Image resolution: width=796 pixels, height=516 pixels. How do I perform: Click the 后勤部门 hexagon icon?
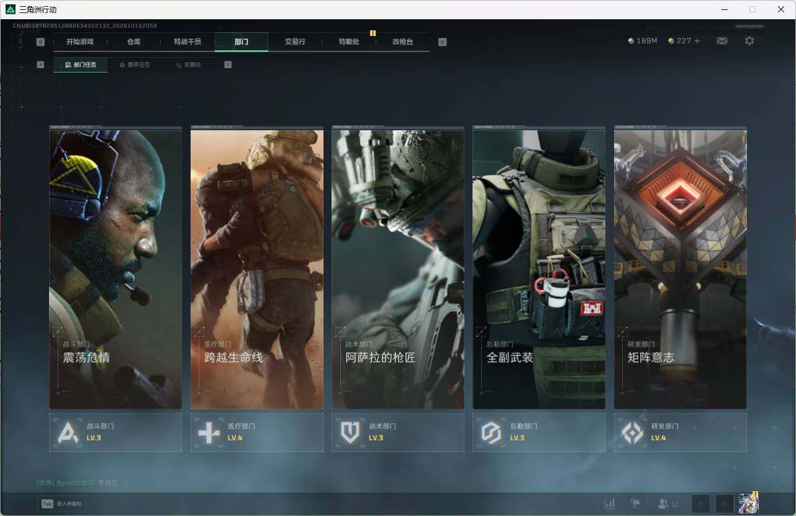tap(491, 432)
